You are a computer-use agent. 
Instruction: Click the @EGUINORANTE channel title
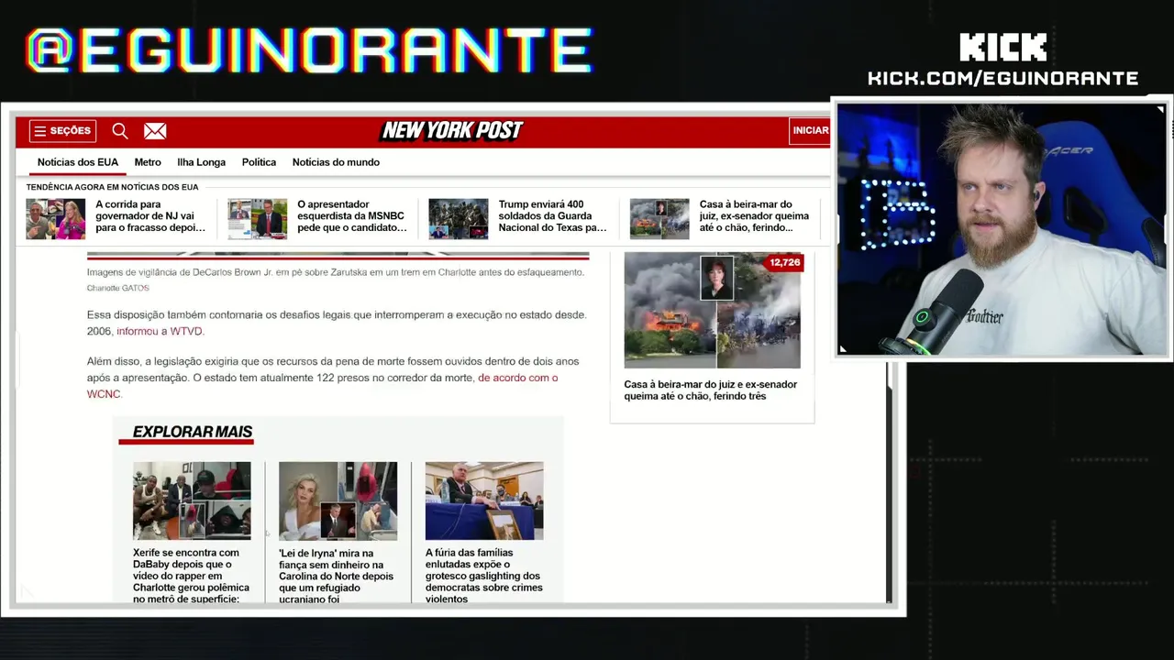(x=309, y=50)
